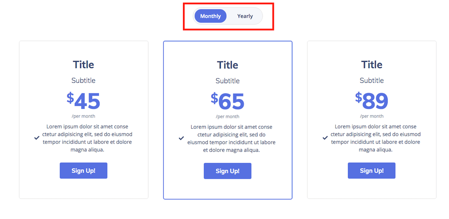Click the checkmark icon in the $45 plan
Viewport: 449px width, 219px height.
(37, 138)
